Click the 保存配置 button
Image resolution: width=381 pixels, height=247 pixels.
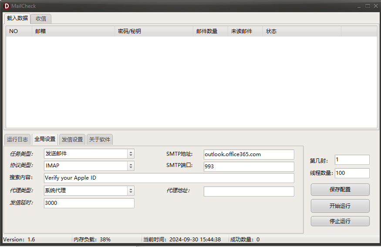(340, 190)
